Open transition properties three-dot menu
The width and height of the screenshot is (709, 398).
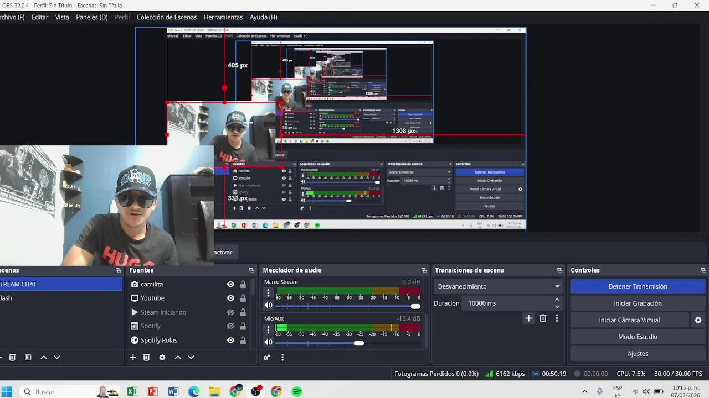pyautogui.click(x=557, y=318)
